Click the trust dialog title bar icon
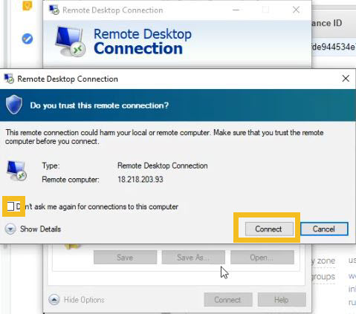356x314 pixels. [9, 79]
